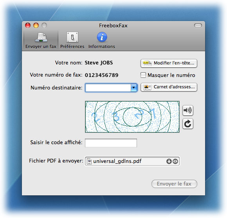Screen dimensions: 227x218
Task: Focus the Saisir le code affiché field
Action: (111, 143)
